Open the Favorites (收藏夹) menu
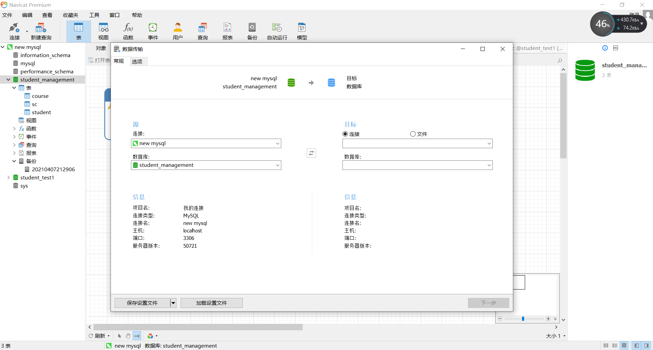653x350 pixels. (70, 15)
